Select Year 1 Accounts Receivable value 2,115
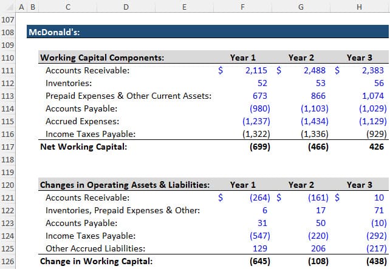 pyautogui.click(x=256, y=70)
